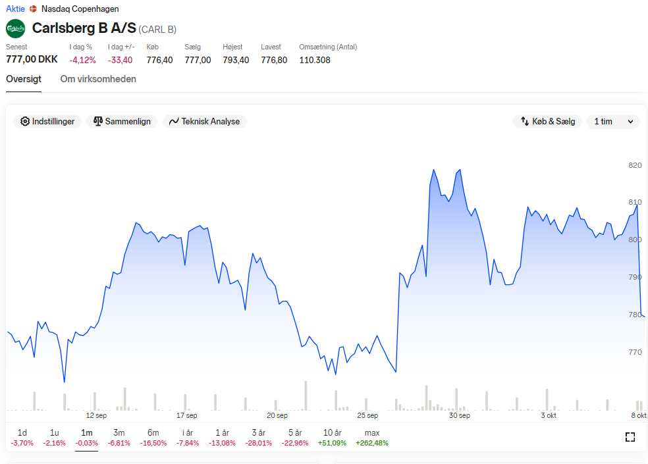Click the chevron arrow of the interval selector
The height and width of the screenshot is (464, 648).
pyautogui.click(x=630, y=122)
